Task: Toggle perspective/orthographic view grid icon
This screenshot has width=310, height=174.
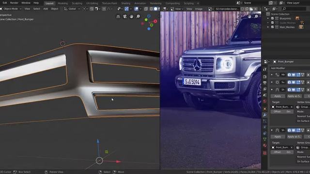Action: pos(118,16)
